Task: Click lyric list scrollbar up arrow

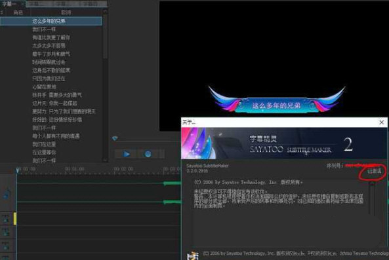Action: click(x=105, y=12)
